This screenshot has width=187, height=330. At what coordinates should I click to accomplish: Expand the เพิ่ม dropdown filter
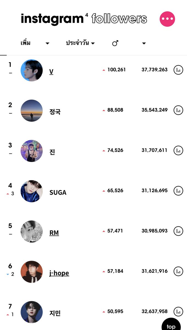35,43
